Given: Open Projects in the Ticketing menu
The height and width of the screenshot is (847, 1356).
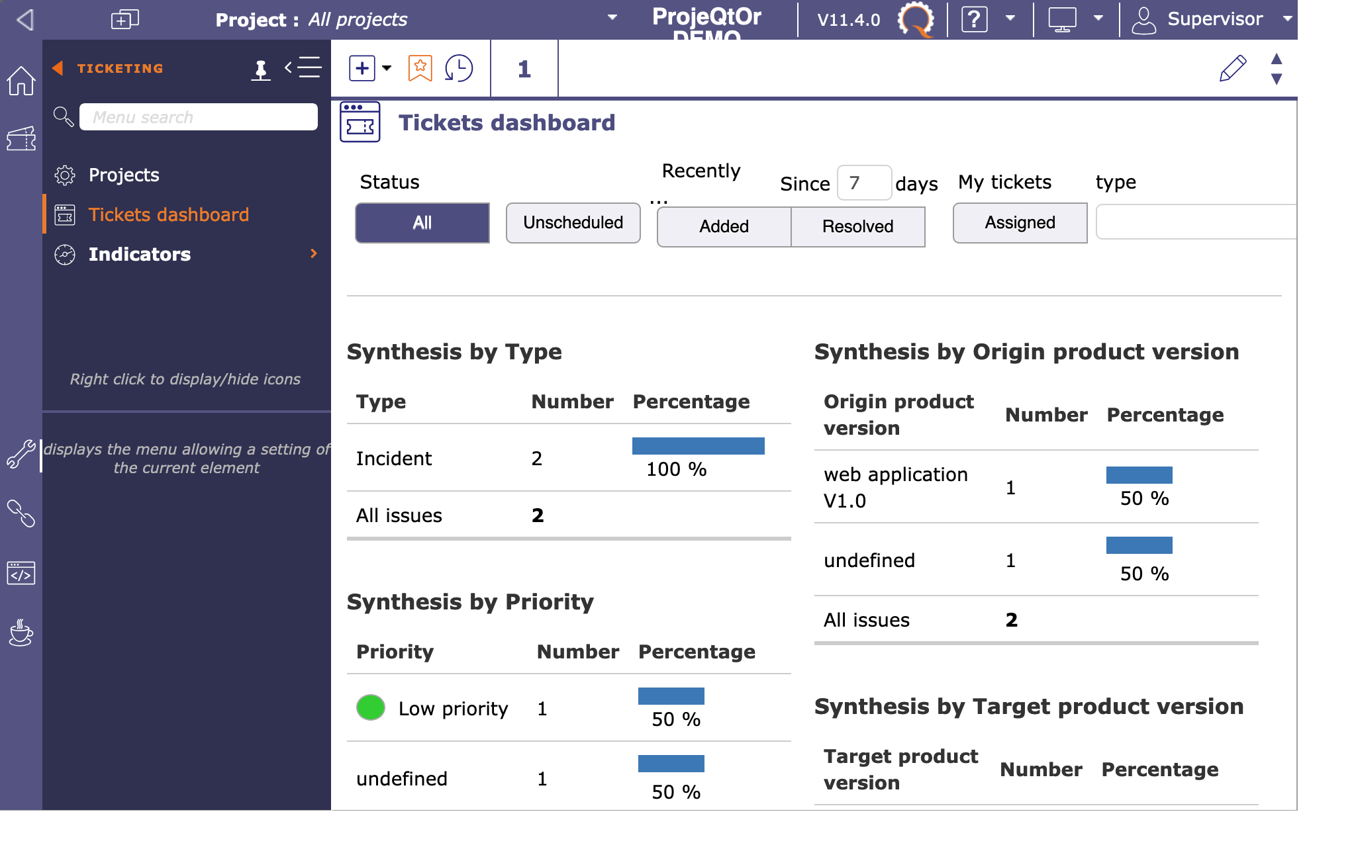Looking at the screenshot, I should click(124, 175).
